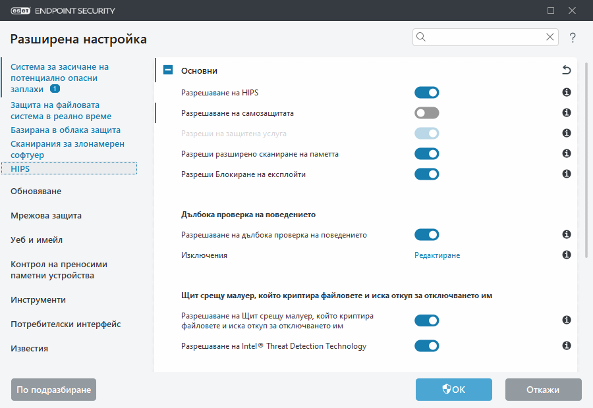
Task: Click the blue badge showing 1 notification
Action: 55,89
